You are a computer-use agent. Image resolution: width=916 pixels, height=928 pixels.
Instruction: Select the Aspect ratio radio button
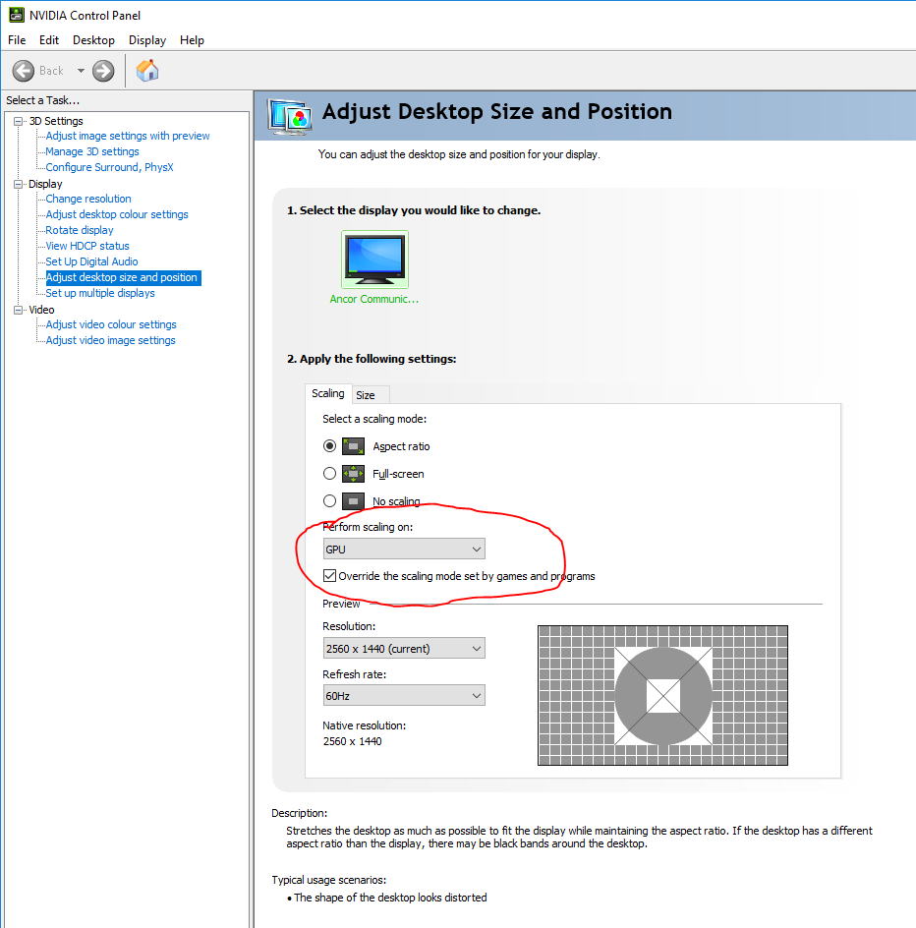click(329, 445)
